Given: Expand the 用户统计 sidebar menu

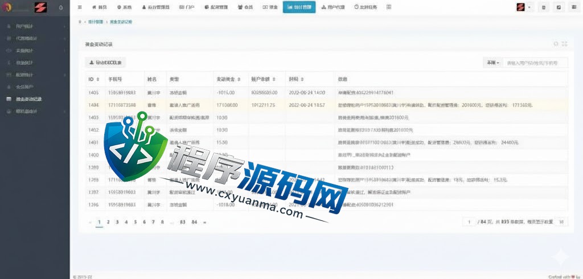Looking at the screenshot, I should point(35,26).
